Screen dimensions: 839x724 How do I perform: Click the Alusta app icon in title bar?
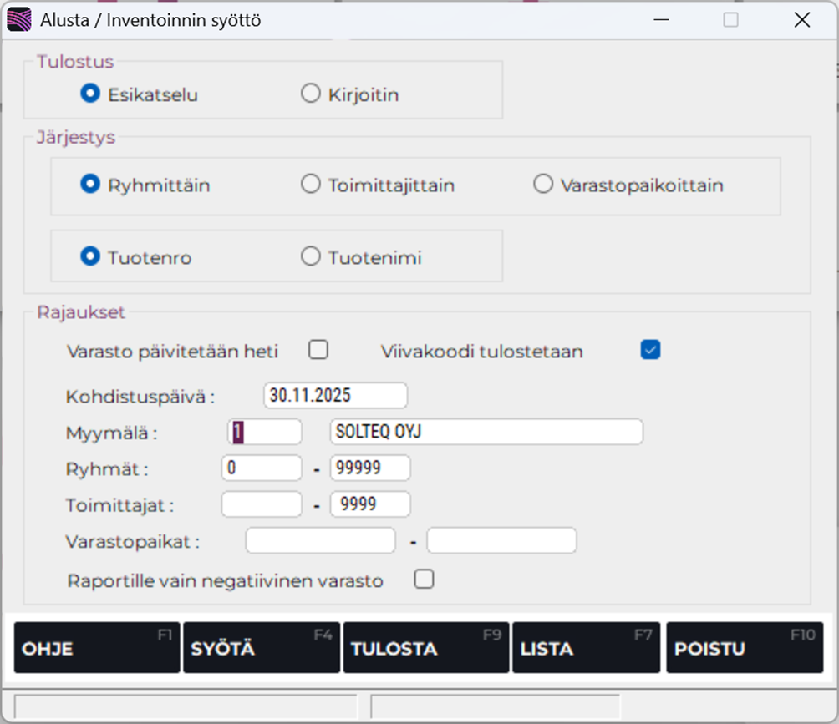[19, 20]
